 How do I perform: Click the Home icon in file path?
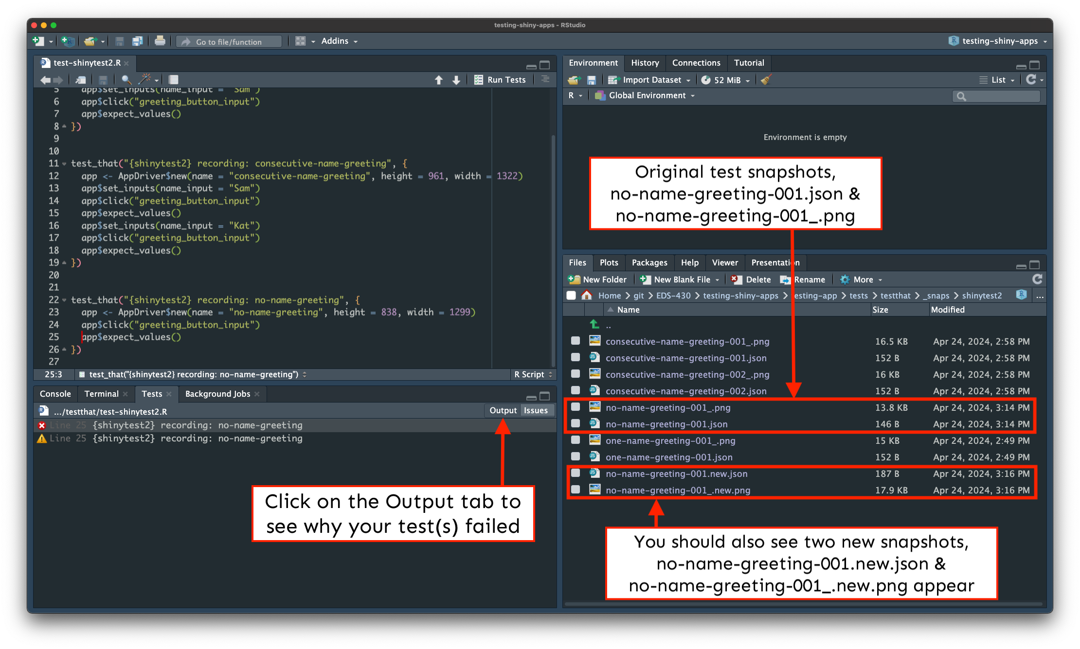587,296
